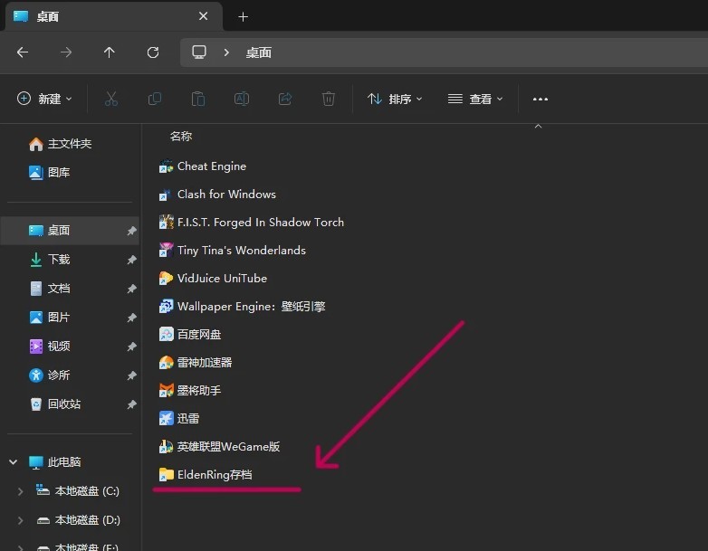Click the Copy icon in toolbar
The width and height of the screenshot is (708, 551).
coord(155,99)
